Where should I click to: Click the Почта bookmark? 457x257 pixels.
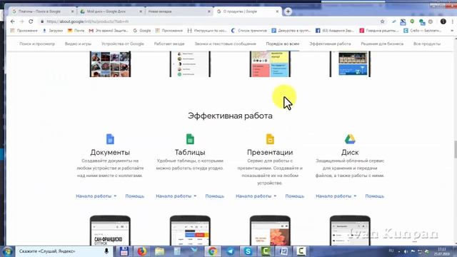tap(76, 30)
